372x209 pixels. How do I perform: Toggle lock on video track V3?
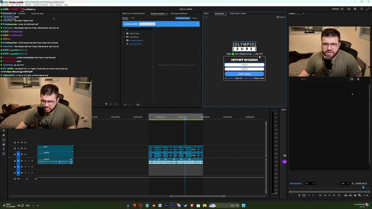(x=15, y=142)
